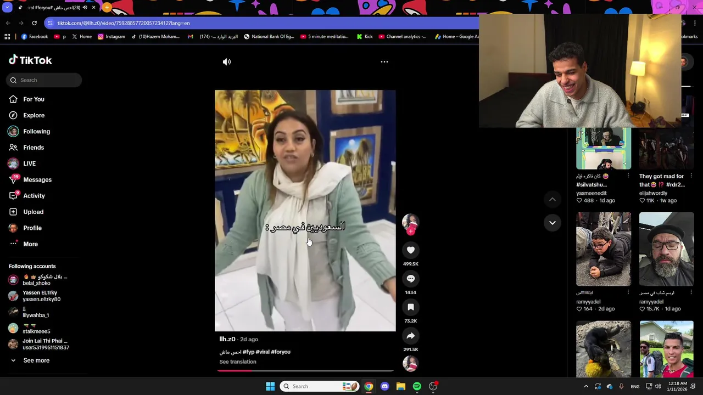This screenshot has height=395, width=703.
Task: Open the Windows Start menu
Action: click(270, 386)
